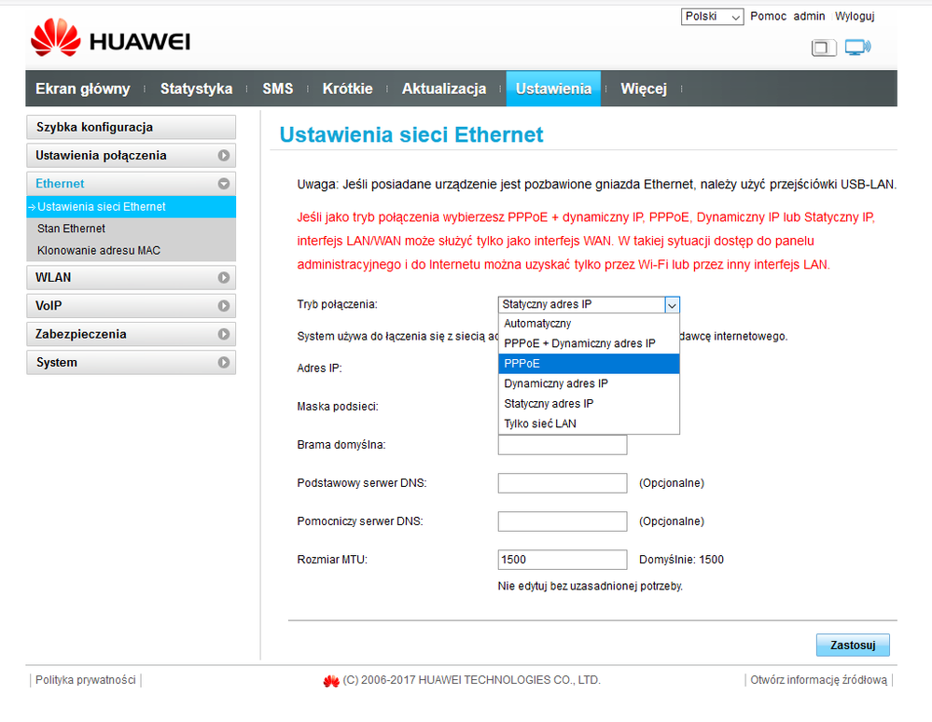Switch to the Statystyka tab
This screenshot has height=722, width=932.
point(196,88)
